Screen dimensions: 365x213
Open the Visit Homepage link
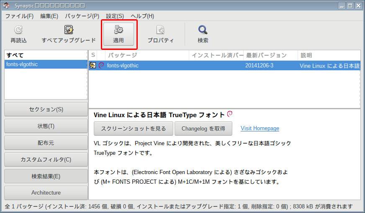(260, 128)
